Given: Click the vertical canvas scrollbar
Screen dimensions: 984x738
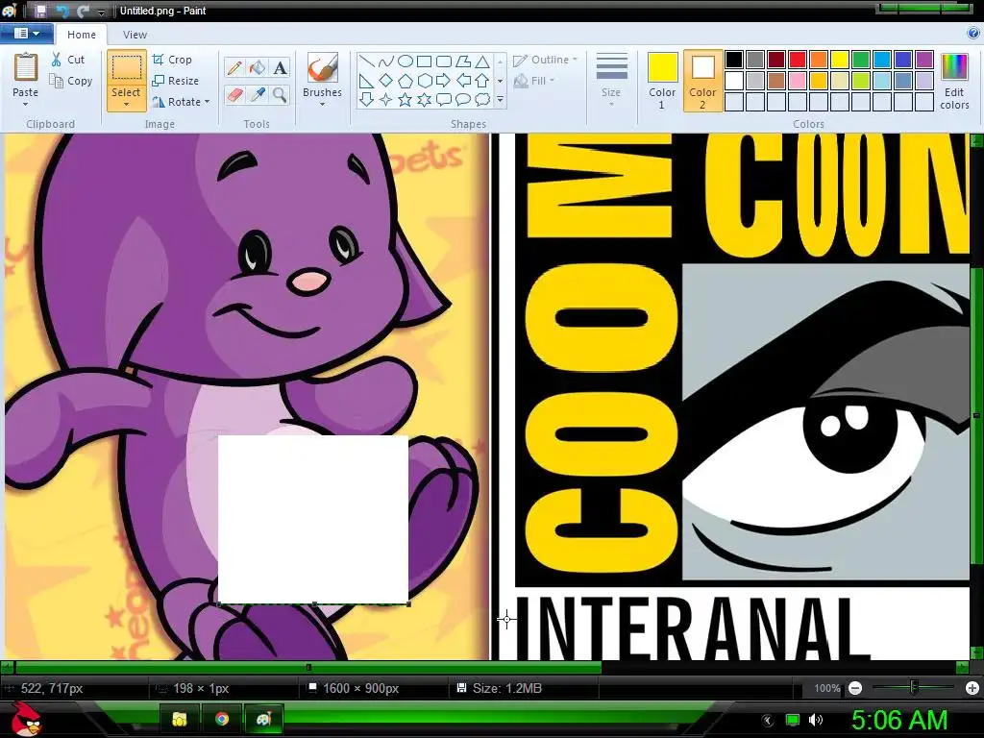Looking at the screenshot, I should coord(976,415).
